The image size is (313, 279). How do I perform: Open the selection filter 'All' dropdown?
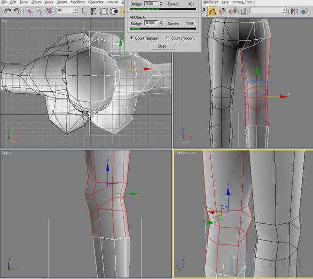pyautogui.click(x=67, y=10)
